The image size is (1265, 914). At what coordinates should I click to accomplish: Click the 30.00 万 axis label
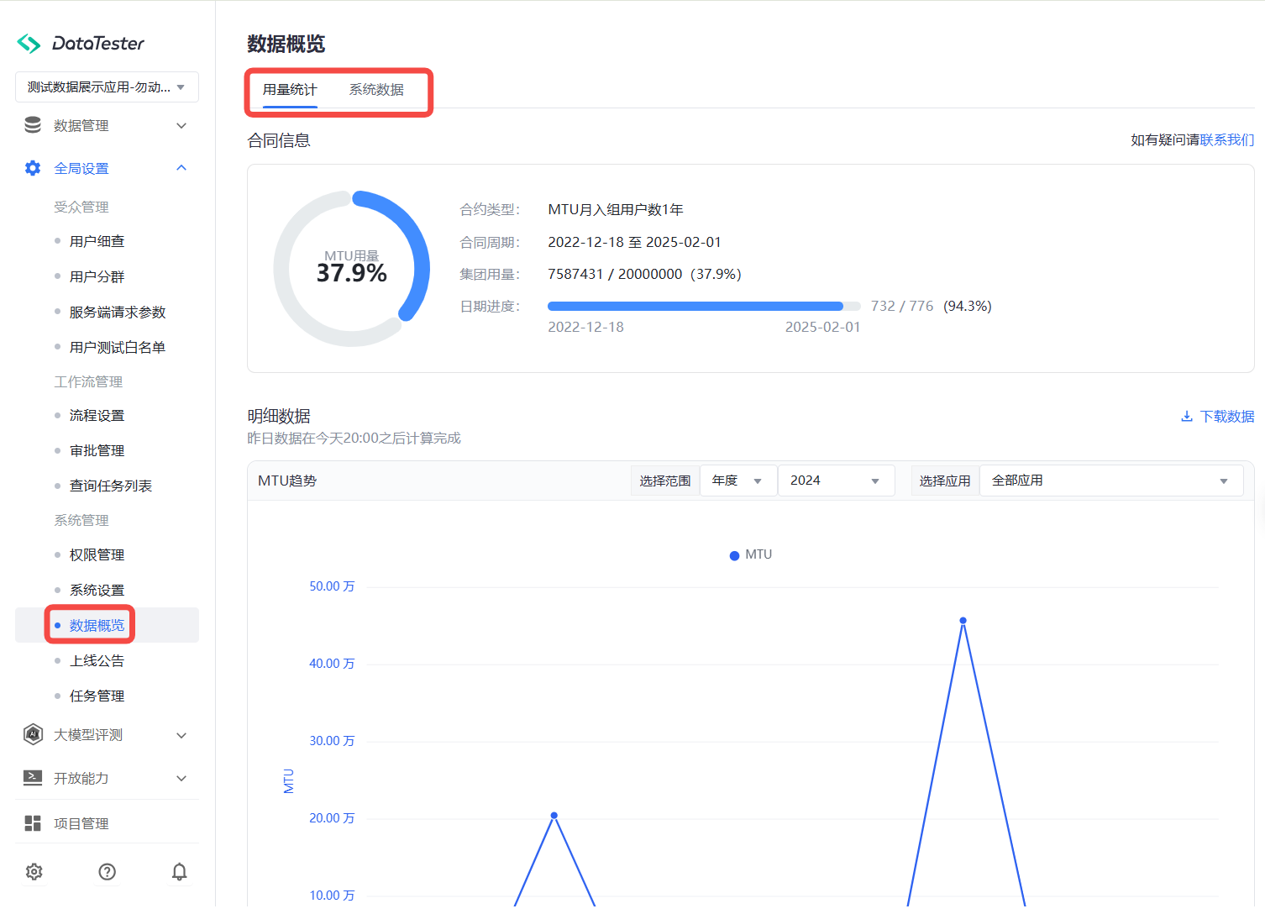point(332,741)
